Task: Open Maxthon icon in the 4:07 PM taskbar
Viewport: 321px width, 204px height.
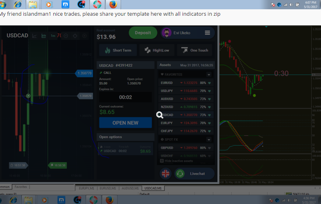Action: coord(65,4)
